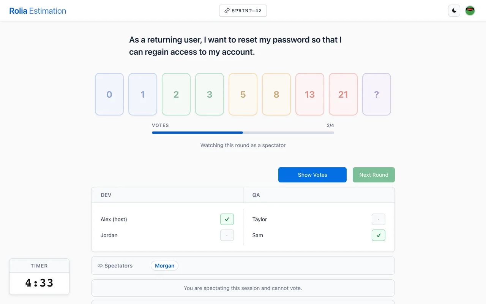This screenshot has height=304, width=486.
Task: Click the votes progress bar
Action: (x=243, y=133)
